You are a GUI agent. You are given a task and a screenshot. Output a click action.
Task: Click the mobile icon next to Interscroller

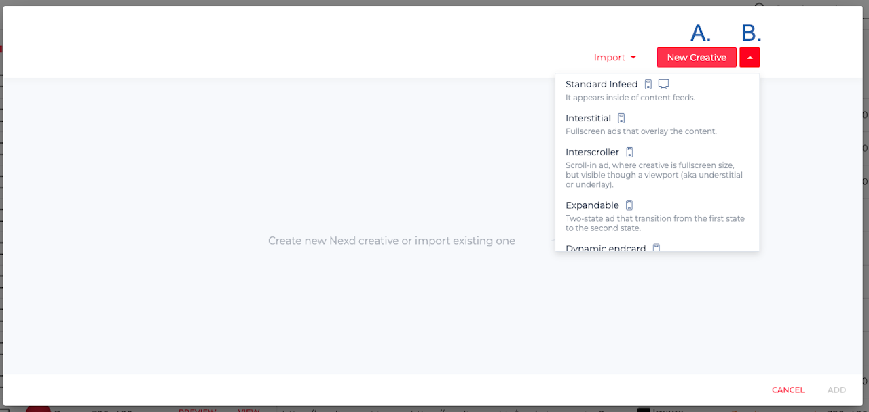[x=629, y=152]
